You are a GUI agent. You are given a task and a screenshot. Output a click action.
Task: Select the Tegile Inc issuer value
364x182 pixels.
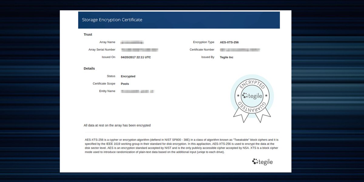click(227, 57)
